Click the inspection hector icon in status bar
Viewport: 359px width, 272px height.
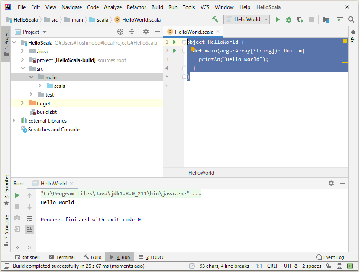[340, 266]
